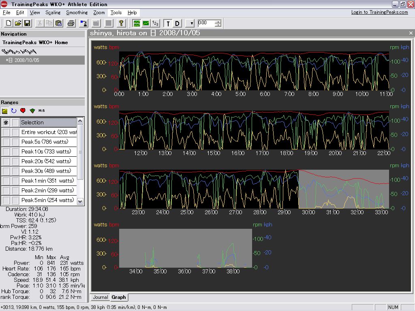Open the Tools menu
Image resolution: width=415 pixels, height=311 pixels.
click(116, 13)
